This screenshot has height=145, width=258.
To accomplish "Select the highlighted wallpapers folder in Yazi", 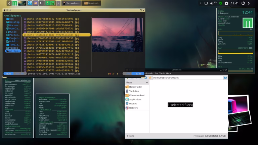I will (x=13, y=51).
